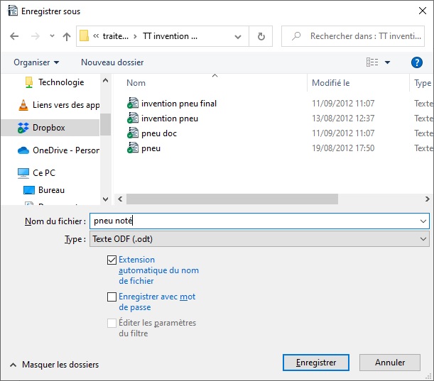Click 'Nouveau dossier' in the toolbar
The height and width of the screenshot is (381, 434).
click(x=112, y=62)
